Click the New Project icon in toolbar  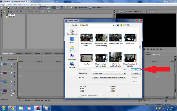(2, 8)
